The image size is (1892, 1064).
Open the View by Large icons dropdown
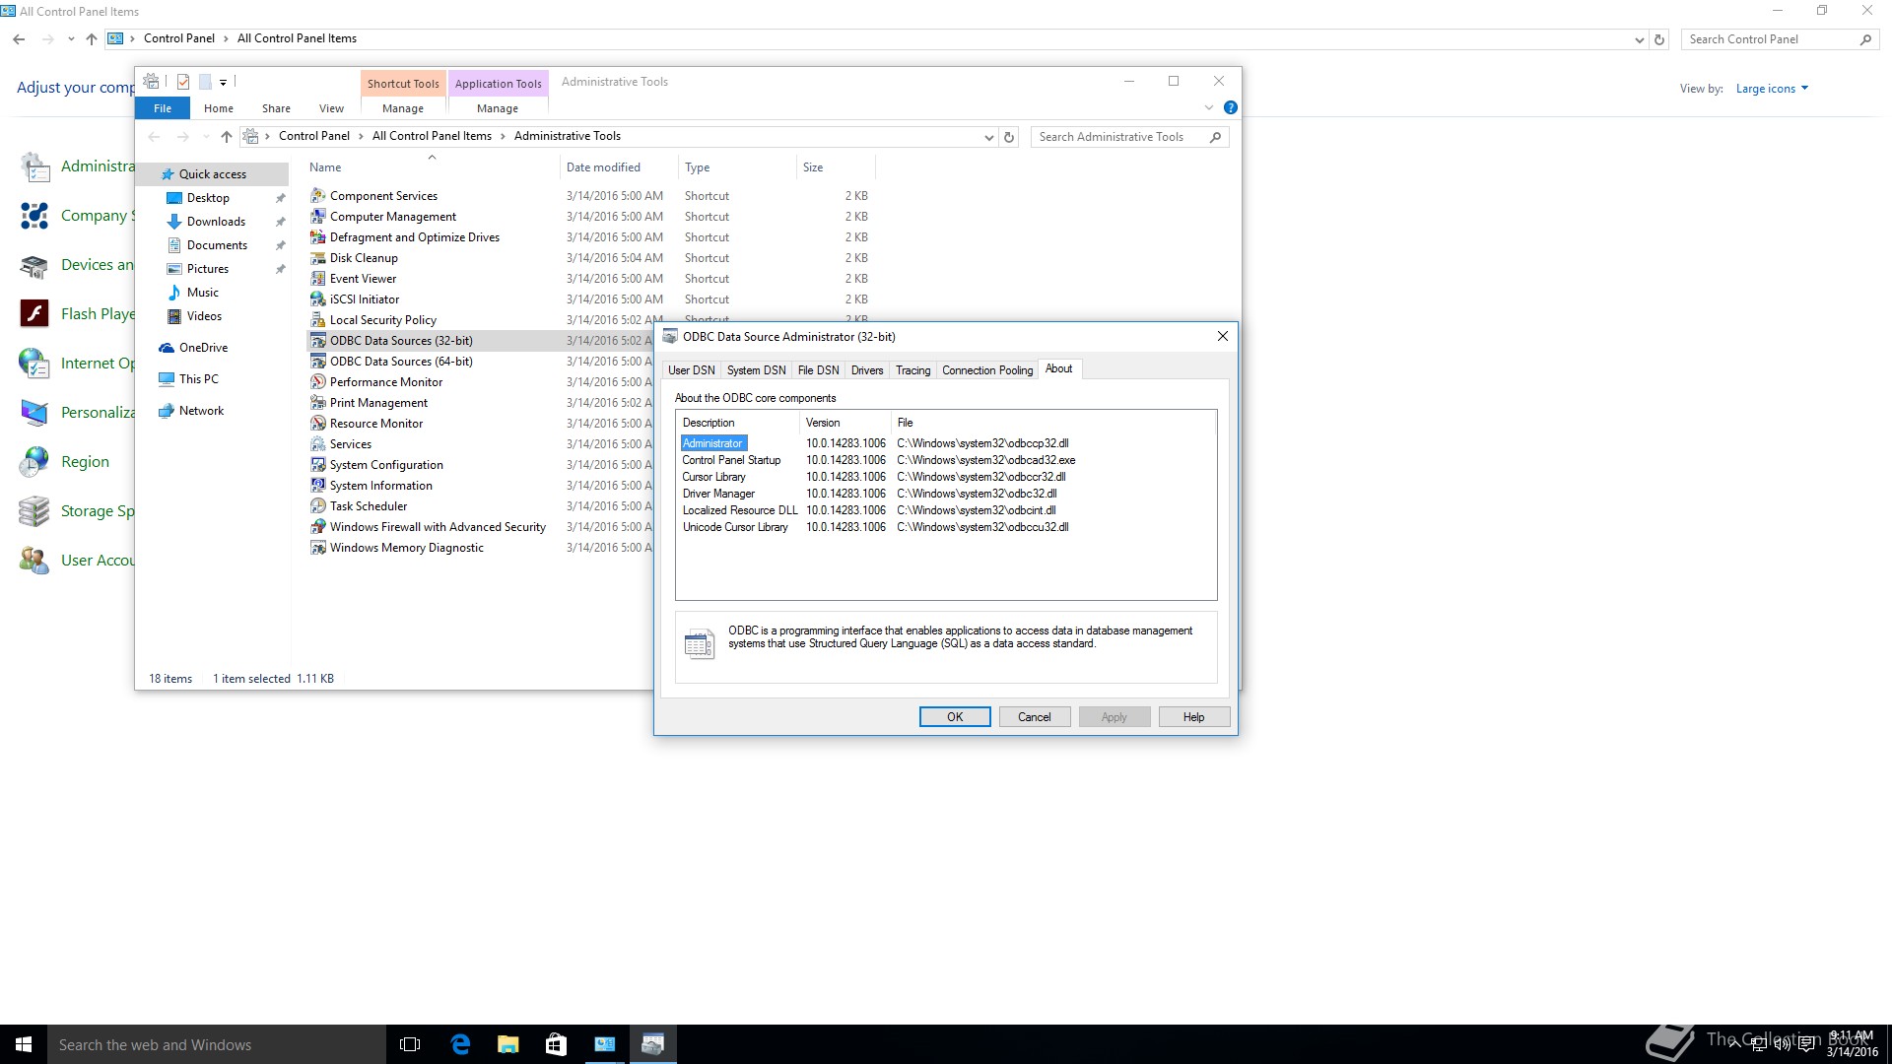(1772, 89)
